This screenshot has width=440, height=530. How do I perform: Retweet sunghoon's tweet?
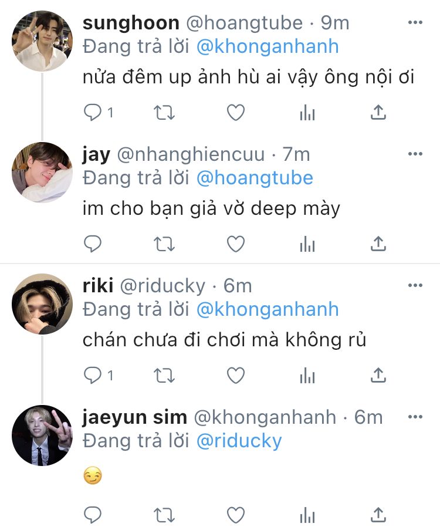click(164, 113)
